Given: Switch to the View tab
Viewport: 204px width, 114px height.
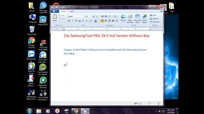Looking at the screenshot, I should point(72,11).
